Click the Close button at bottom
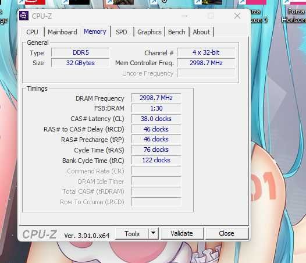The image size is (306, 263). pyautogui.click(x=226, y=233)
